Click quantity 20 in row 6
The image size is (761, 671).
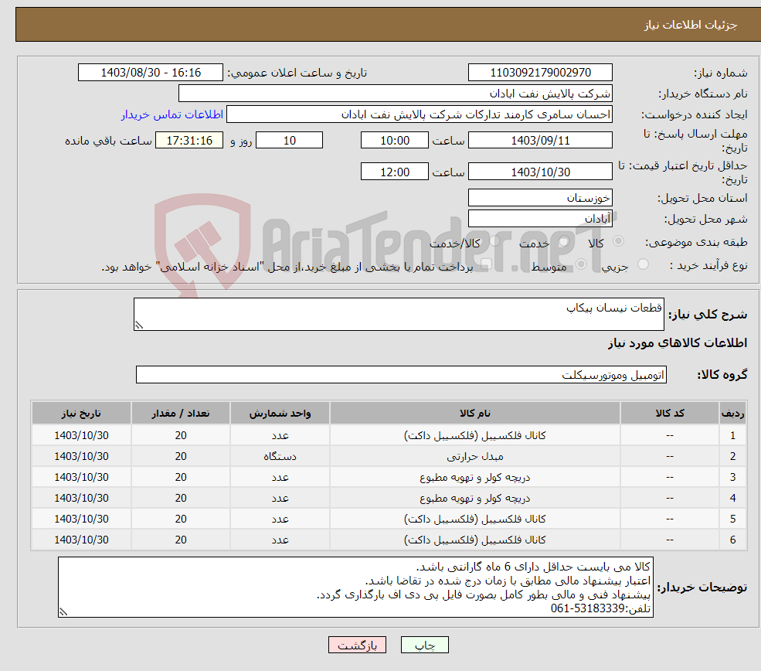click(181, 540)
